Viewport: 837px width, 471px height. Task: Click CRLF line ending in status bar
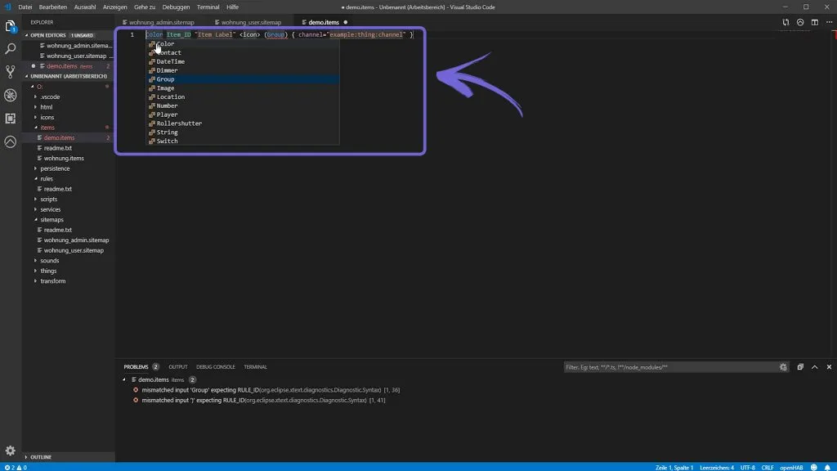point(767,467)
